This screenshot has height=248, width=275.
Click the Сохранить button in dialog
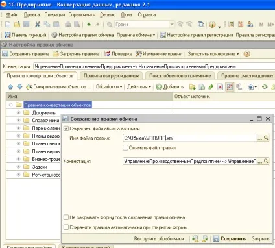click(229, 238)
